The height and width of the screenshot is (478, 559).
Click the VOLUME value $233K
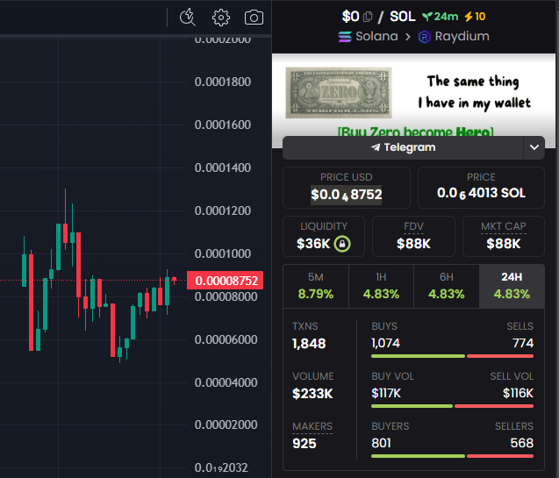(x=312, y=394)
